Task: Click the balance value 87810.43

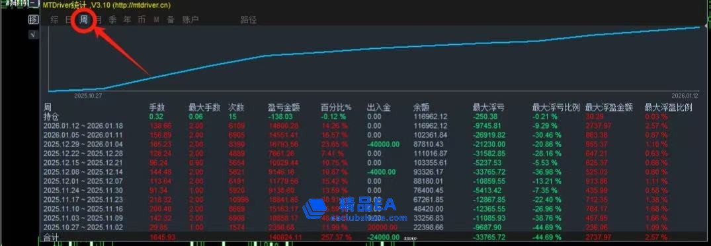Action: [429, 144]
